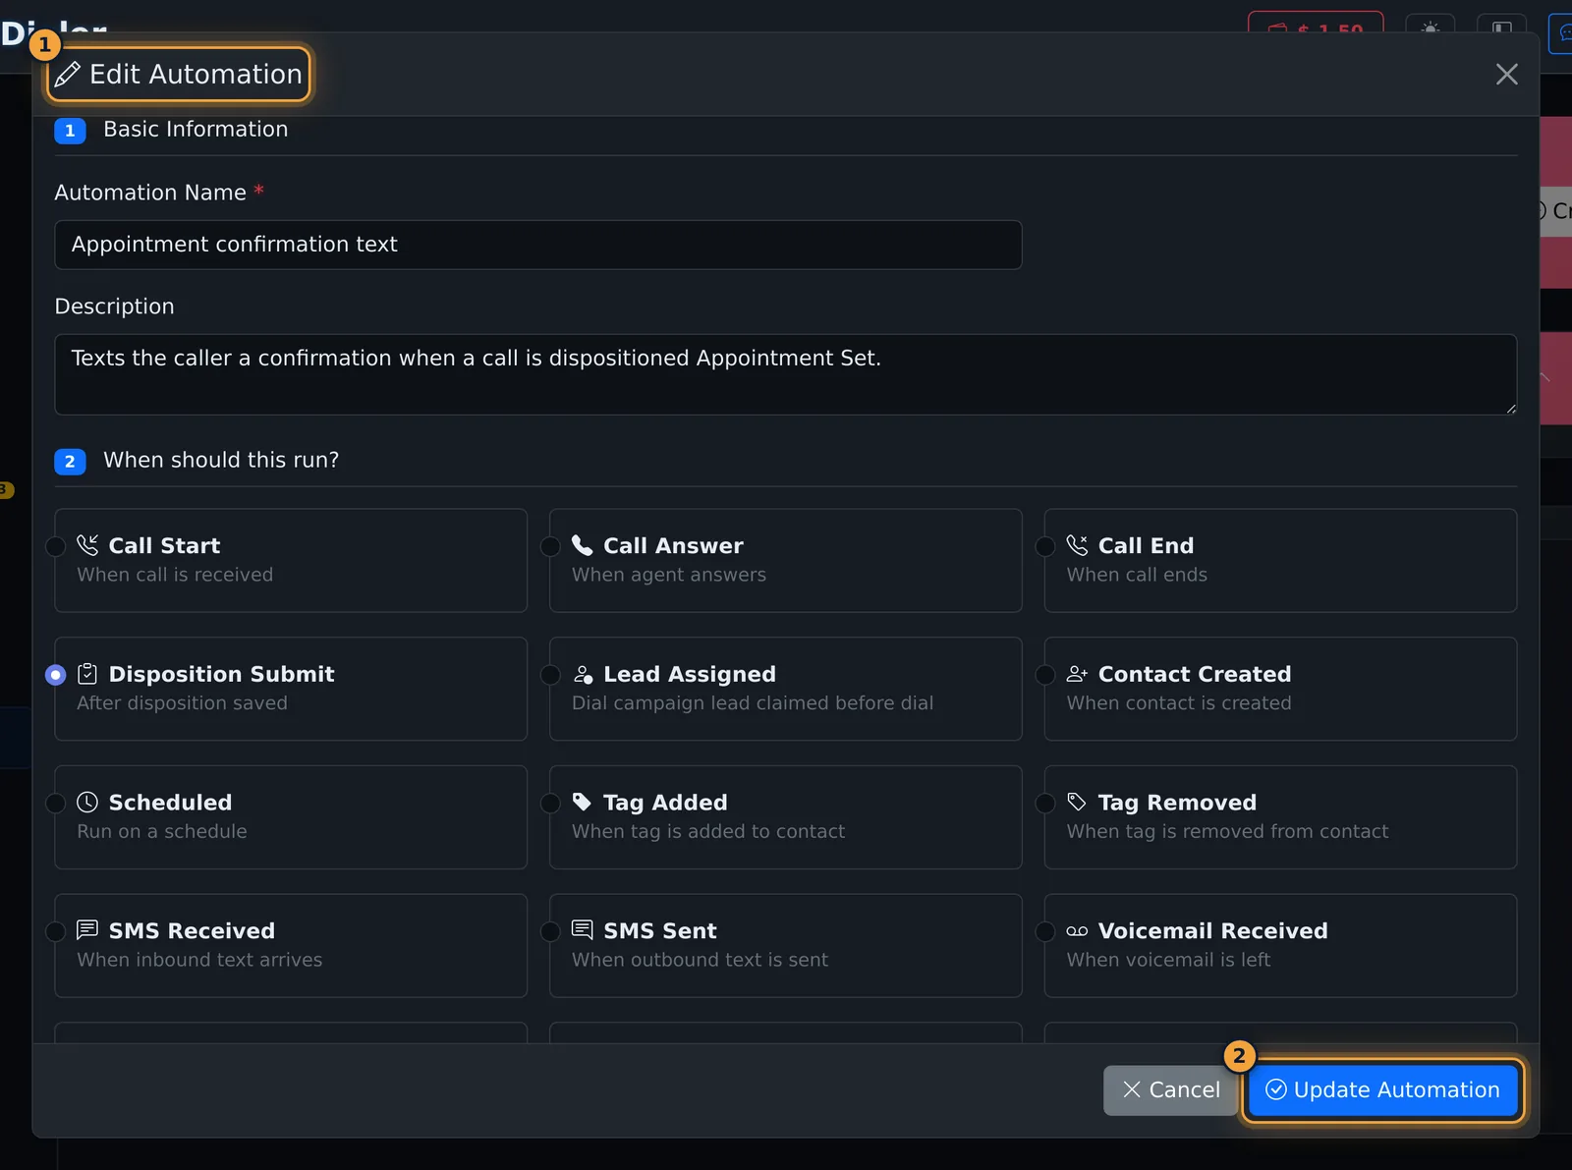1572x1170 pixels.
Task: Click the Cancel button
Action: click(1170, 1090)
